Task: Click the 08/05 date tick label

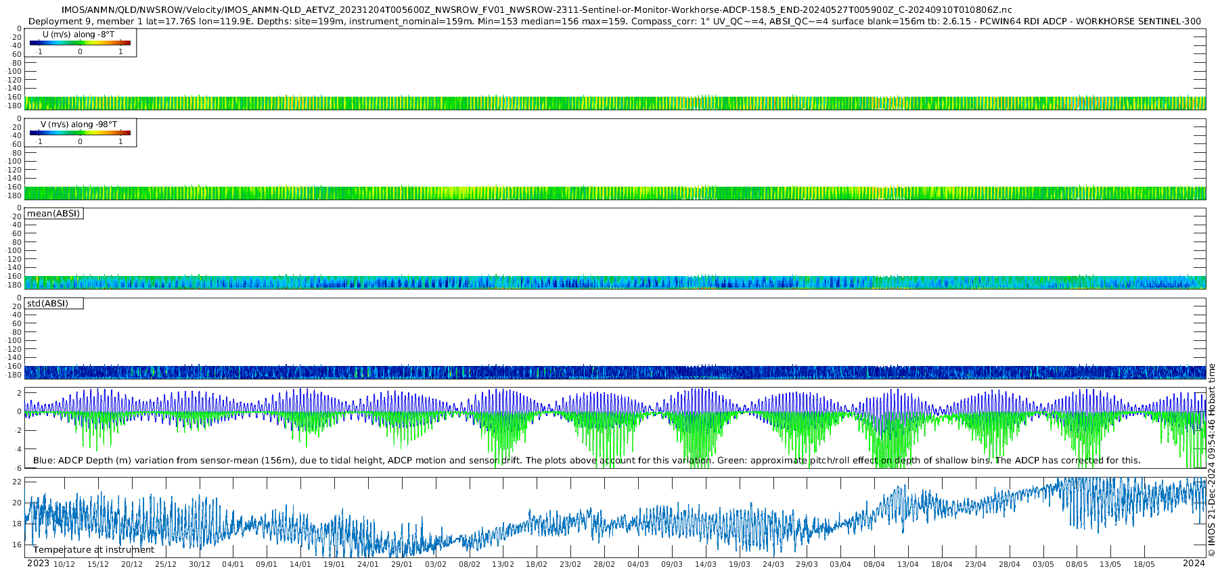Action: coord(1077,564)
